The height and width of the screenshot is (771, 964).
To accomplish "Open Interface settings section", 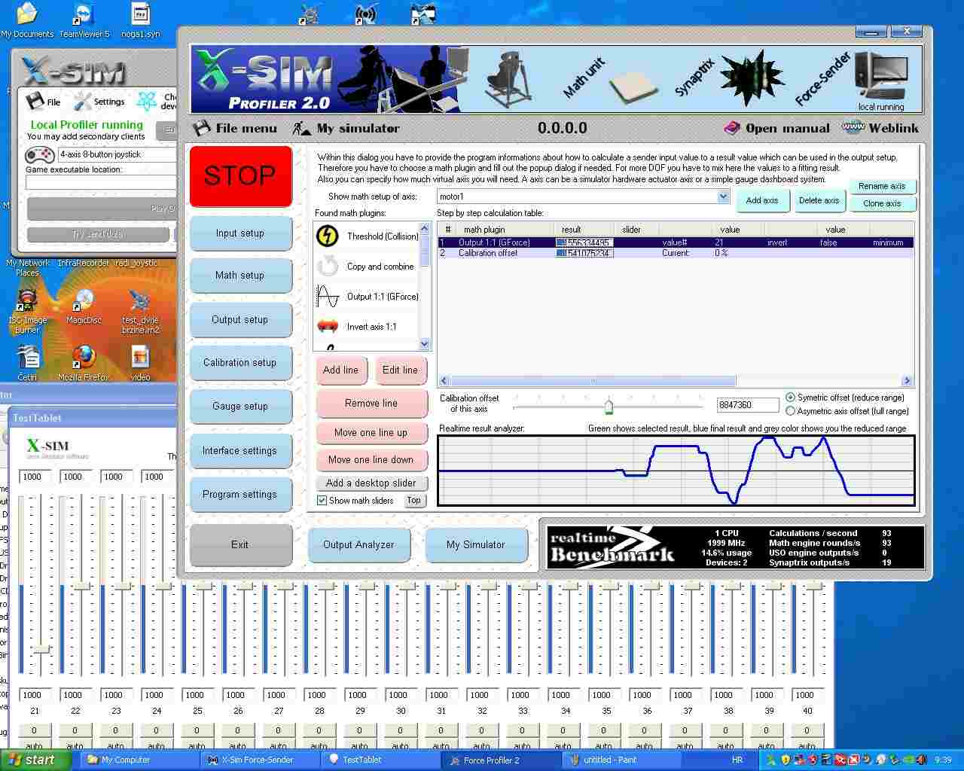I will click(x=240, y=451).
